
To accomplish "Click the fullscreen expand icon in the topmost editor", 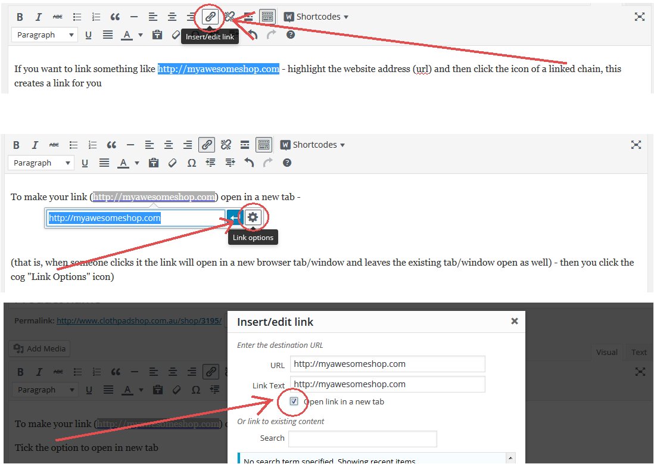I will click(x=639, y=17).
